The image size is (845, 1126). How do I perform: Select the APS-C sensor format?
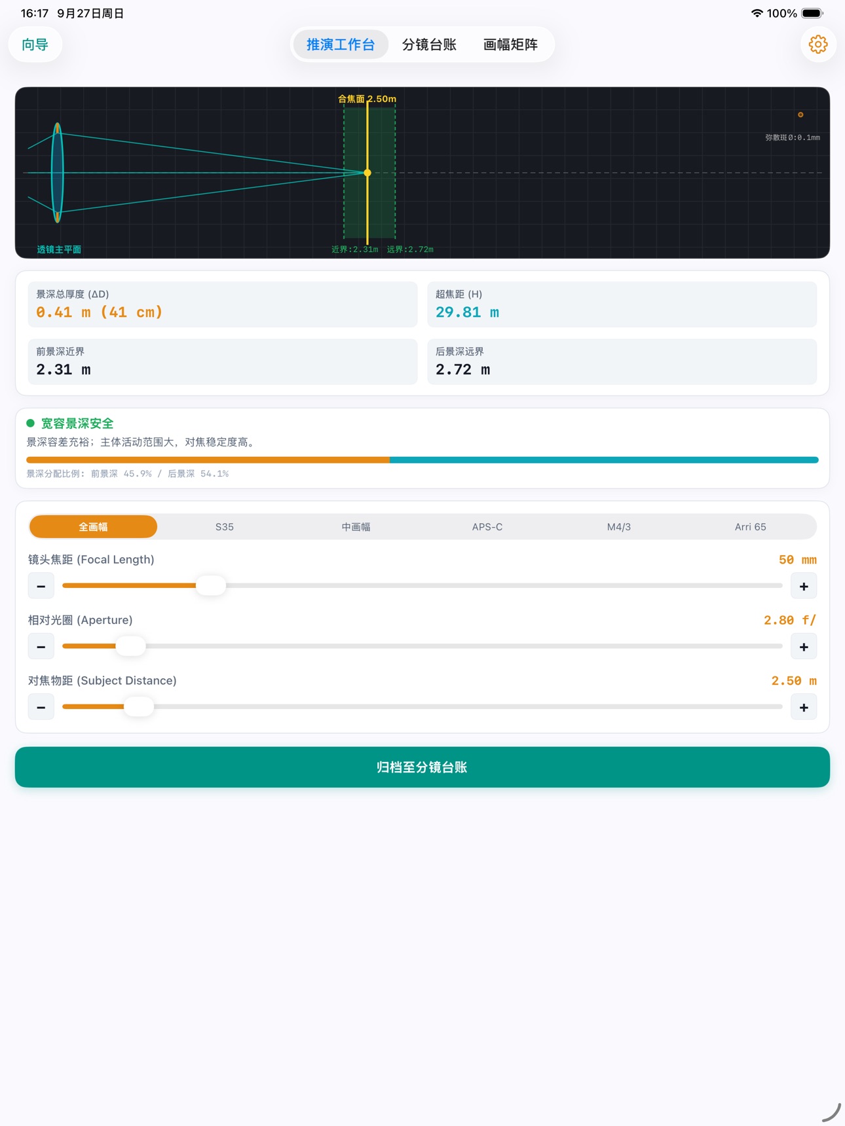tap(487, 526)
